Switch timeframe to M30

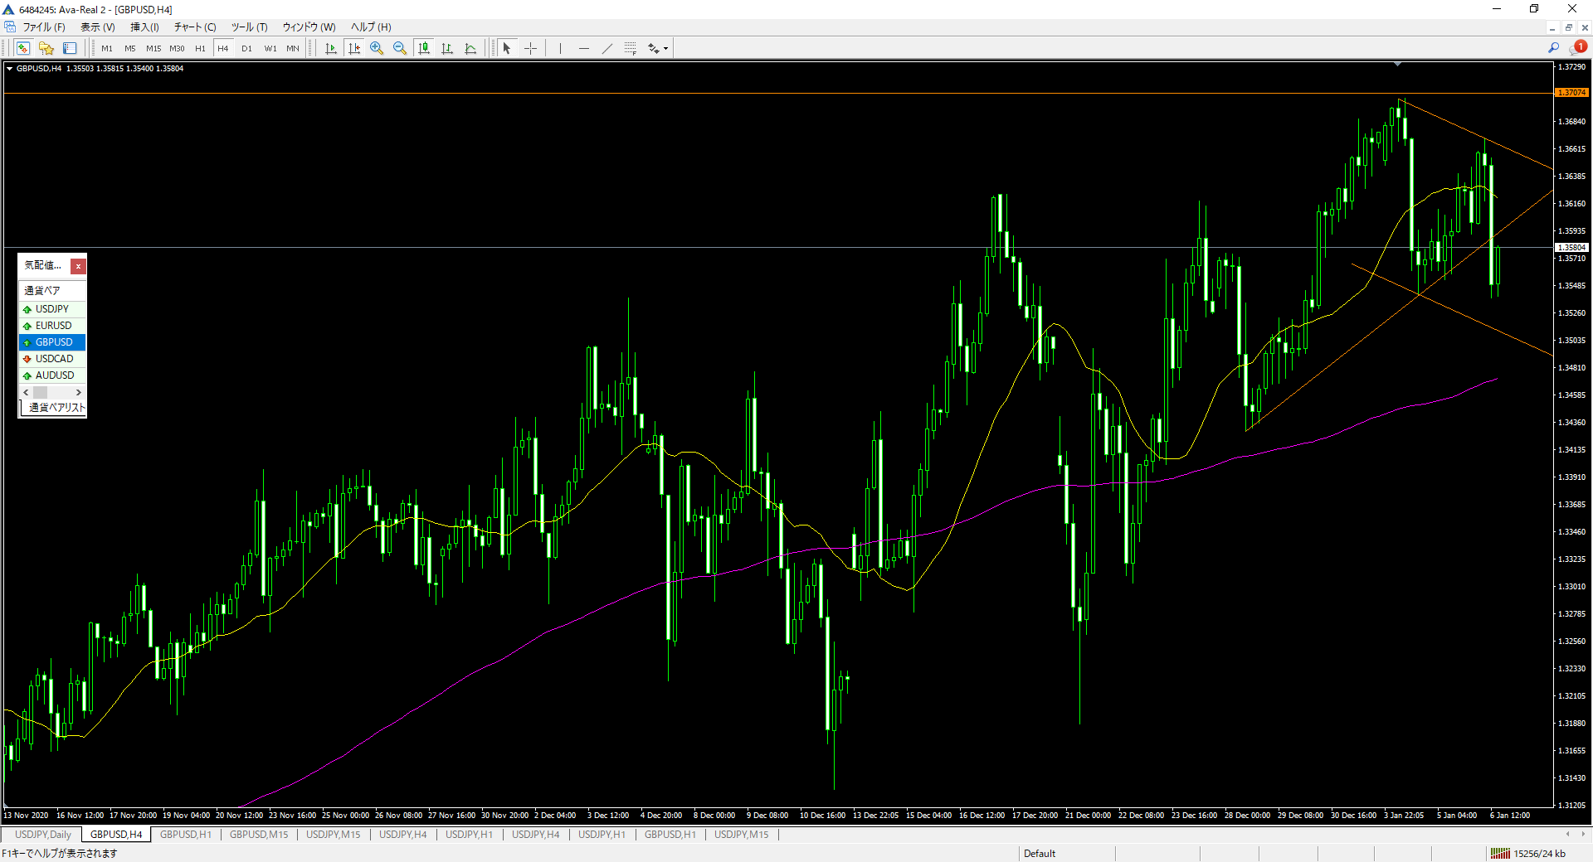click(x=177, y=48)
